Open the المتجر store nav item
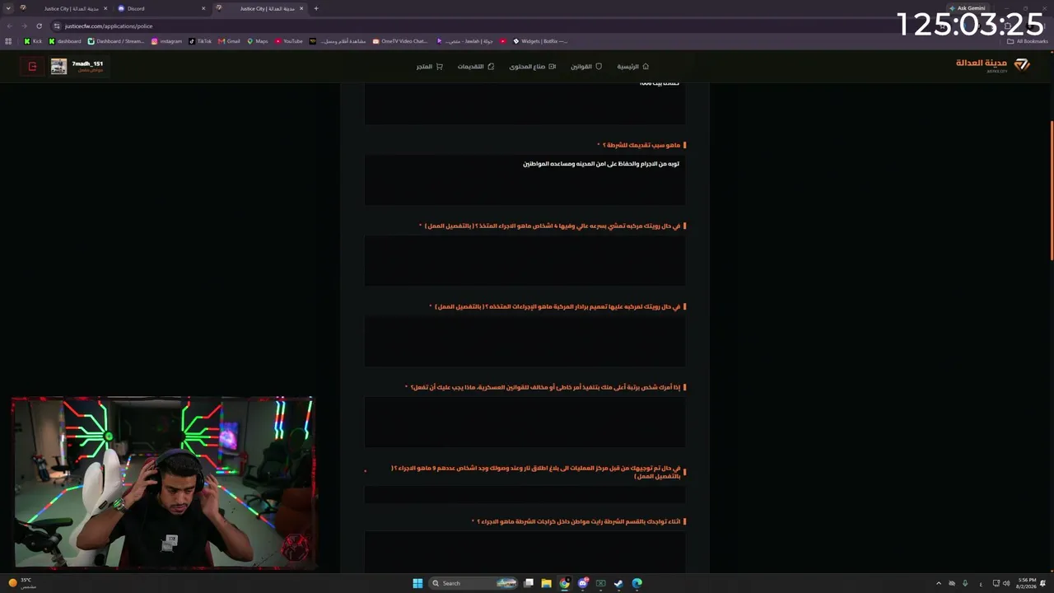Image resolution: width=1054 pixels, height=593 pixels. (x=429, y=67)
